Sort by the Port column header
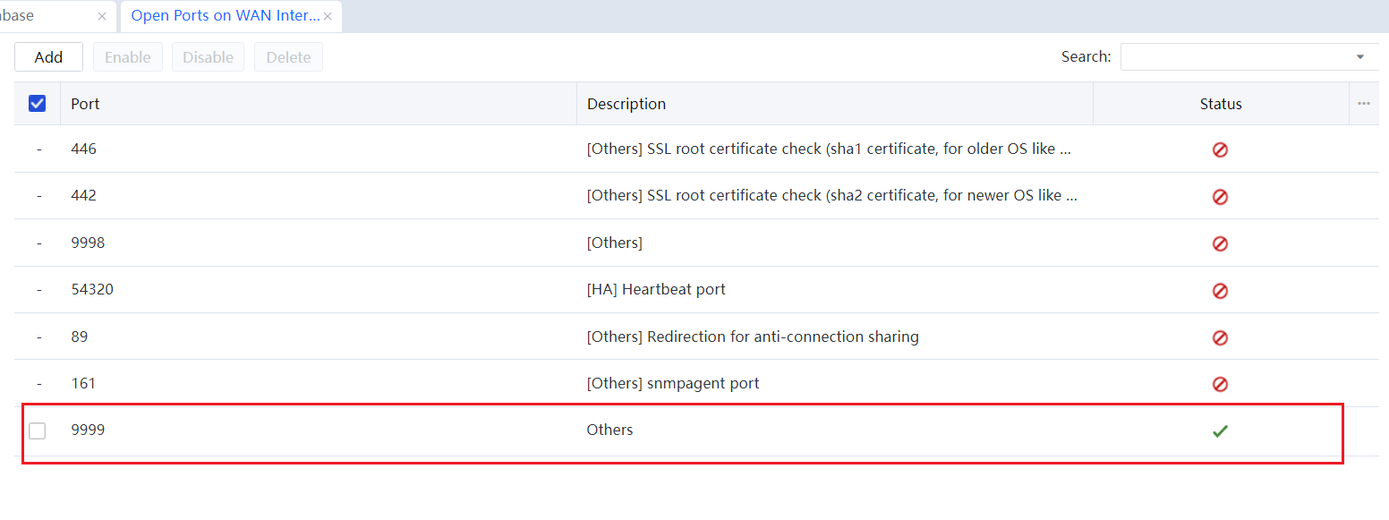Image resolution: width=1389 pixels, height=520 pixels. tap(85, 104)
